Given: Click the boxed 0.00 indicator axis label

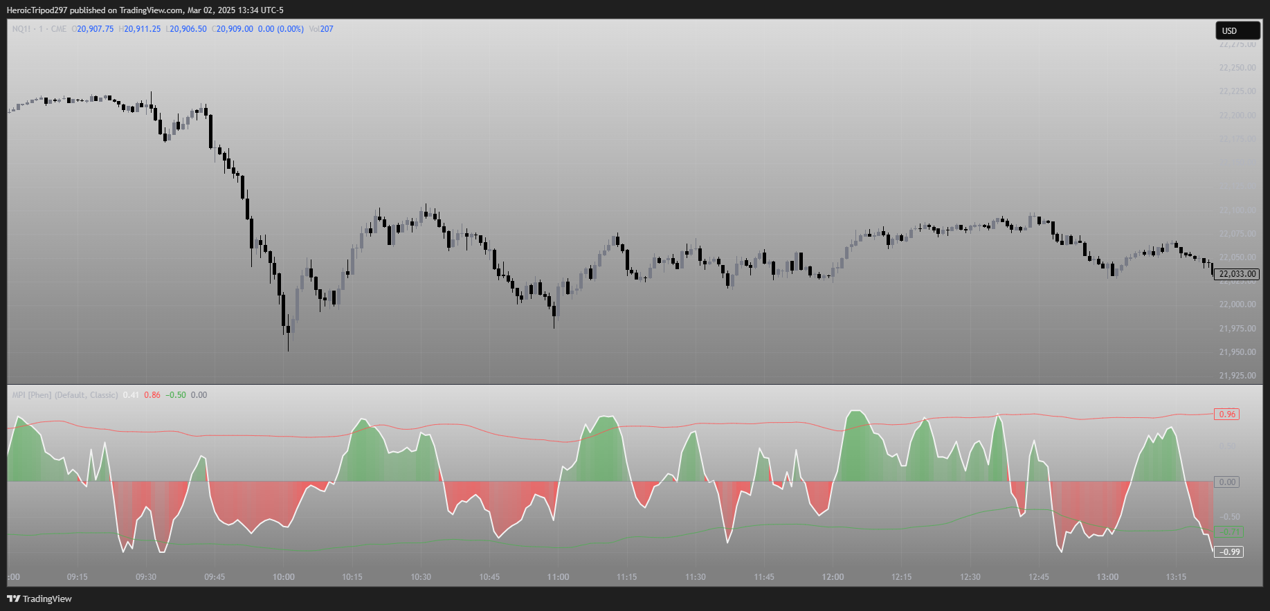Looking at the screenshot, I should point(1227,482).
